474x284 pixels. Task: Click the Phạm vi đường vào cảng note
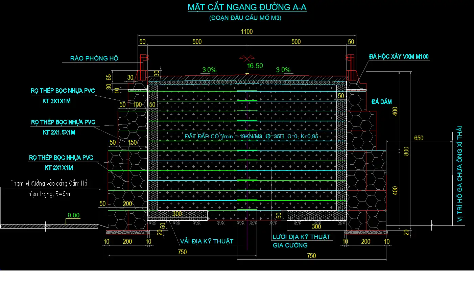tap(50, 184)
